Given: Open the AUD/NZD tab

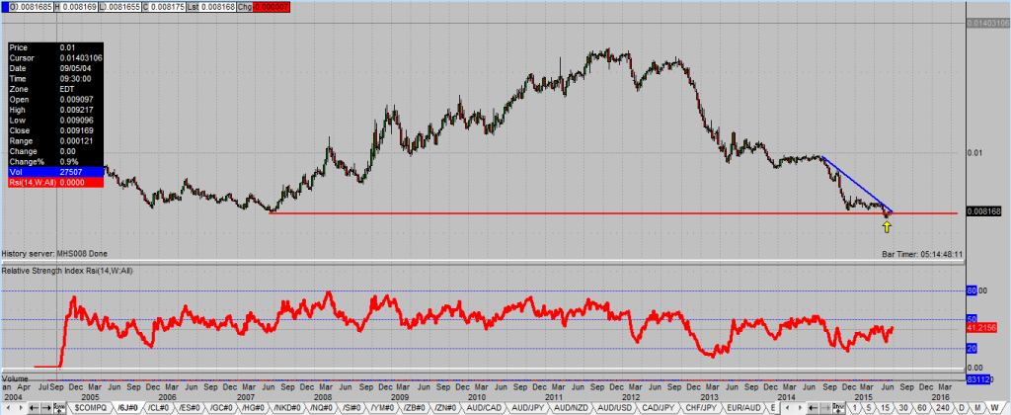Looking at the screenshot, I should click(572, 408).
